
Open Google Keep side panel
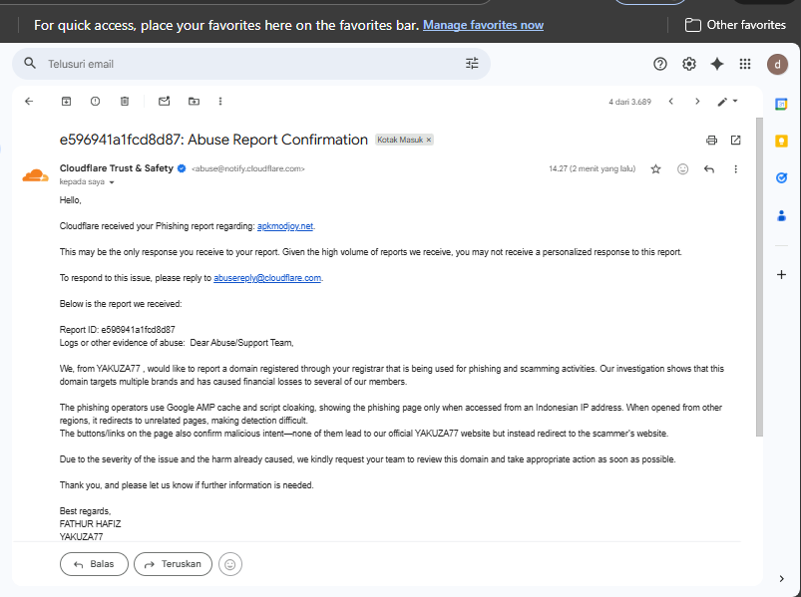781,141
